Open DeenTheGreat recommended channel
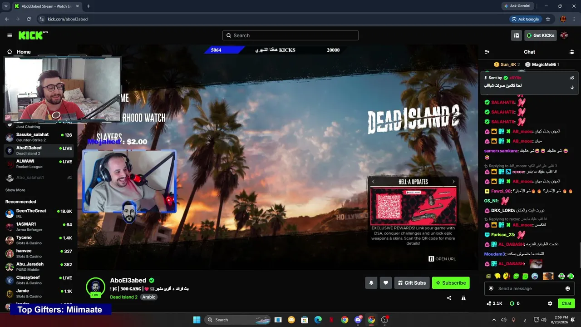This screenshot has width=581, height=327. pyautogui.click(x=39, y=213)
